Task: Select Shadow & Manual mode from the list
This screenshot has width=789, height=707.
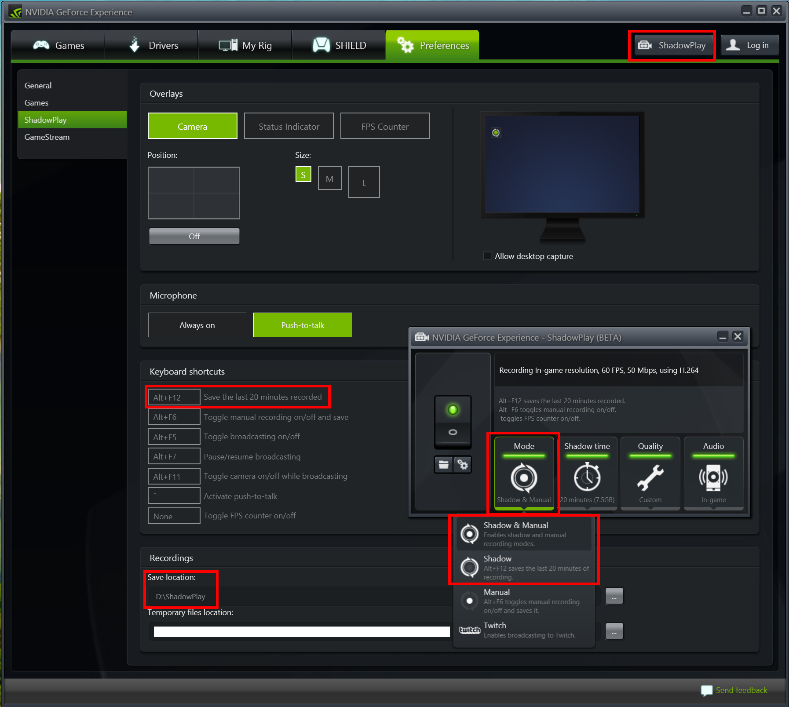Action: [524, 534]
